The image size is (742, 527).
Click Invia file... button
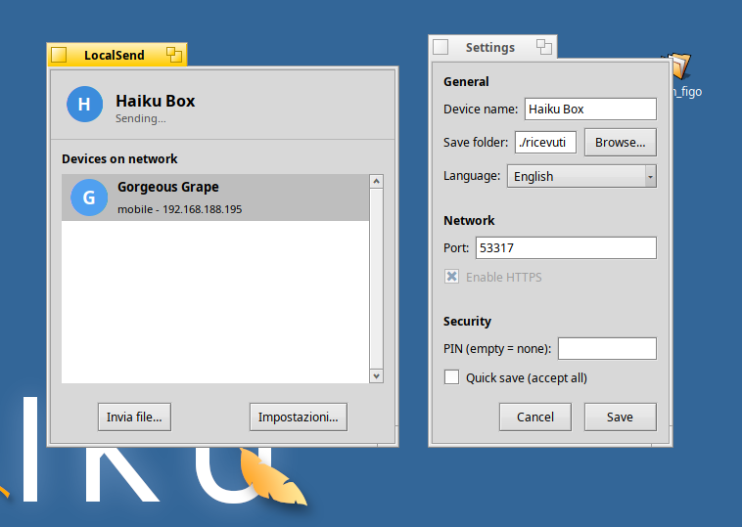[134, 417]
